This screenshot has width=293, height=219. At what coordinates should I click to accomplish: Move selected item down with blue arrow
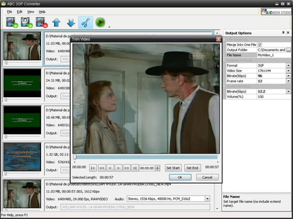pos(71,22)
